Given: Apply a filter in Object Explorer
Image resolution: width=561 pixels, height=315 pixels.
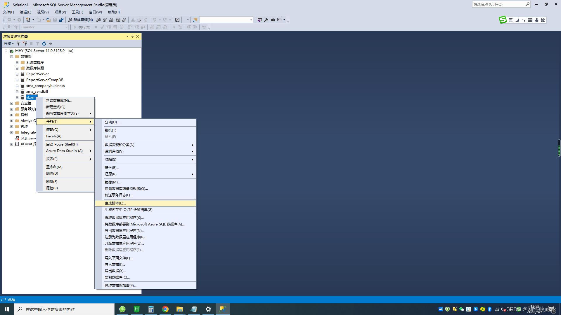Looking at the screenshot, I should point(37,43).
